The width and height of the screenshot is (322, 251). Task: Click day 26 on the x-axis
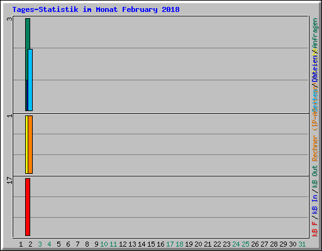[x=255, y=244]
